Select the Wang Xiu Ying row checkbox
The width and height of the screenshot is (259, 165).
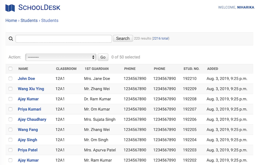(x=11, y=89)
